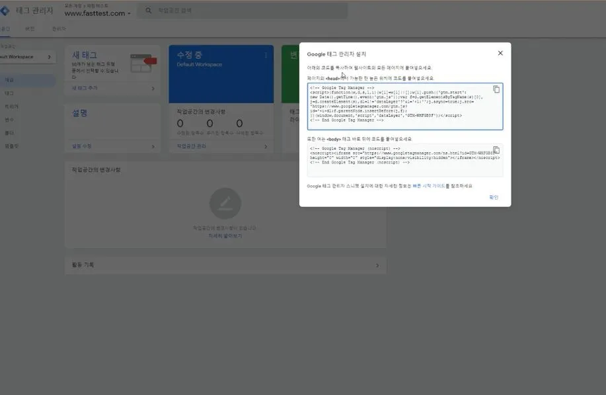606x395 pixels.
Task: Click inside the noscript body code box
Action: [405, 160]
